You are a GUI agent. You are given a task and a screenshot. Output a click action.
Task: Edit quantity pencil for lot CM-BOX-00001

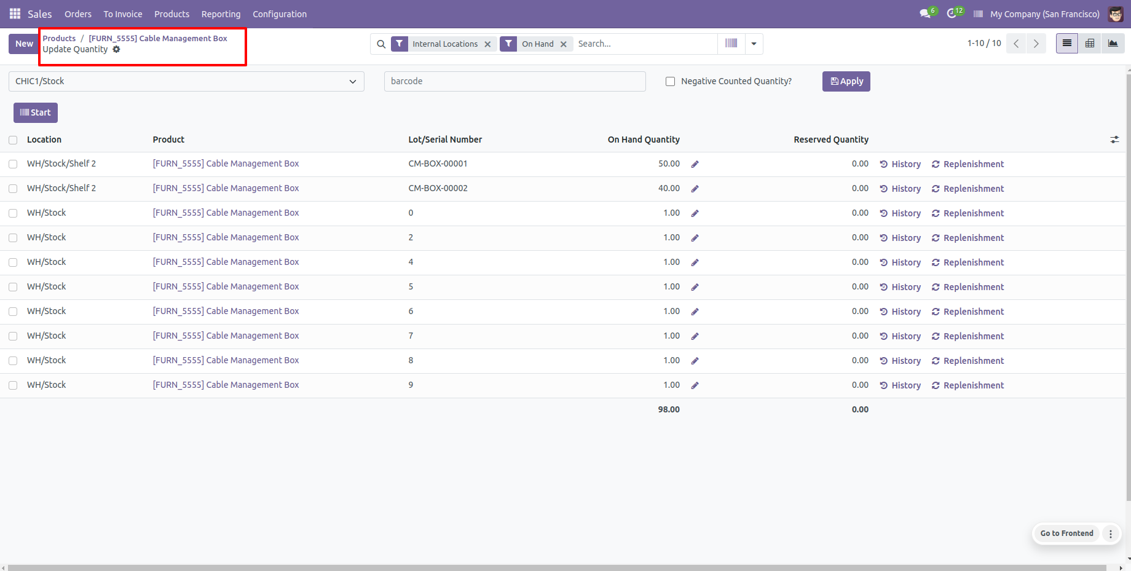point(695,164)
